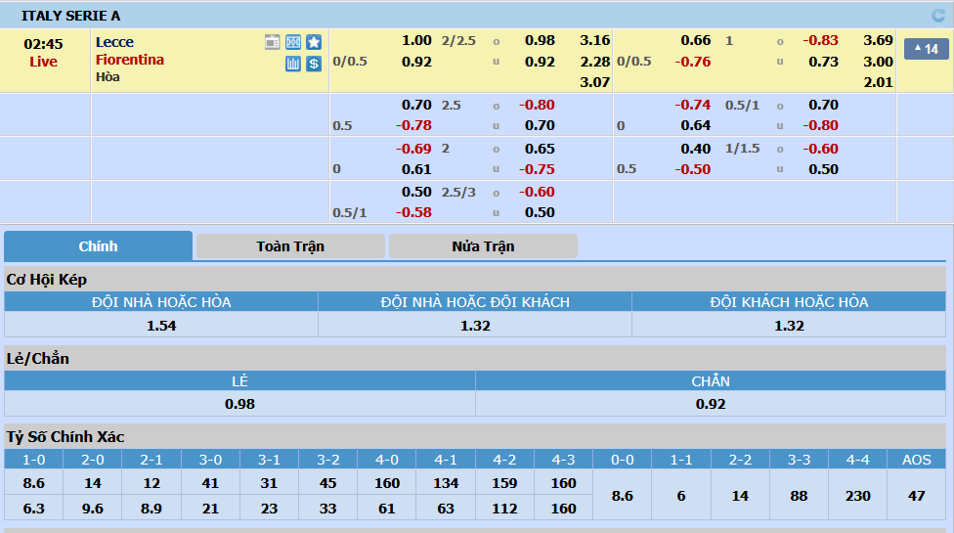Select correct score 2-2 odds 14

[x=740, y=496]
